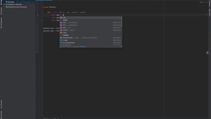
Task: Choose the 'async' keyword suggestion
Action: tap(90, 20)
